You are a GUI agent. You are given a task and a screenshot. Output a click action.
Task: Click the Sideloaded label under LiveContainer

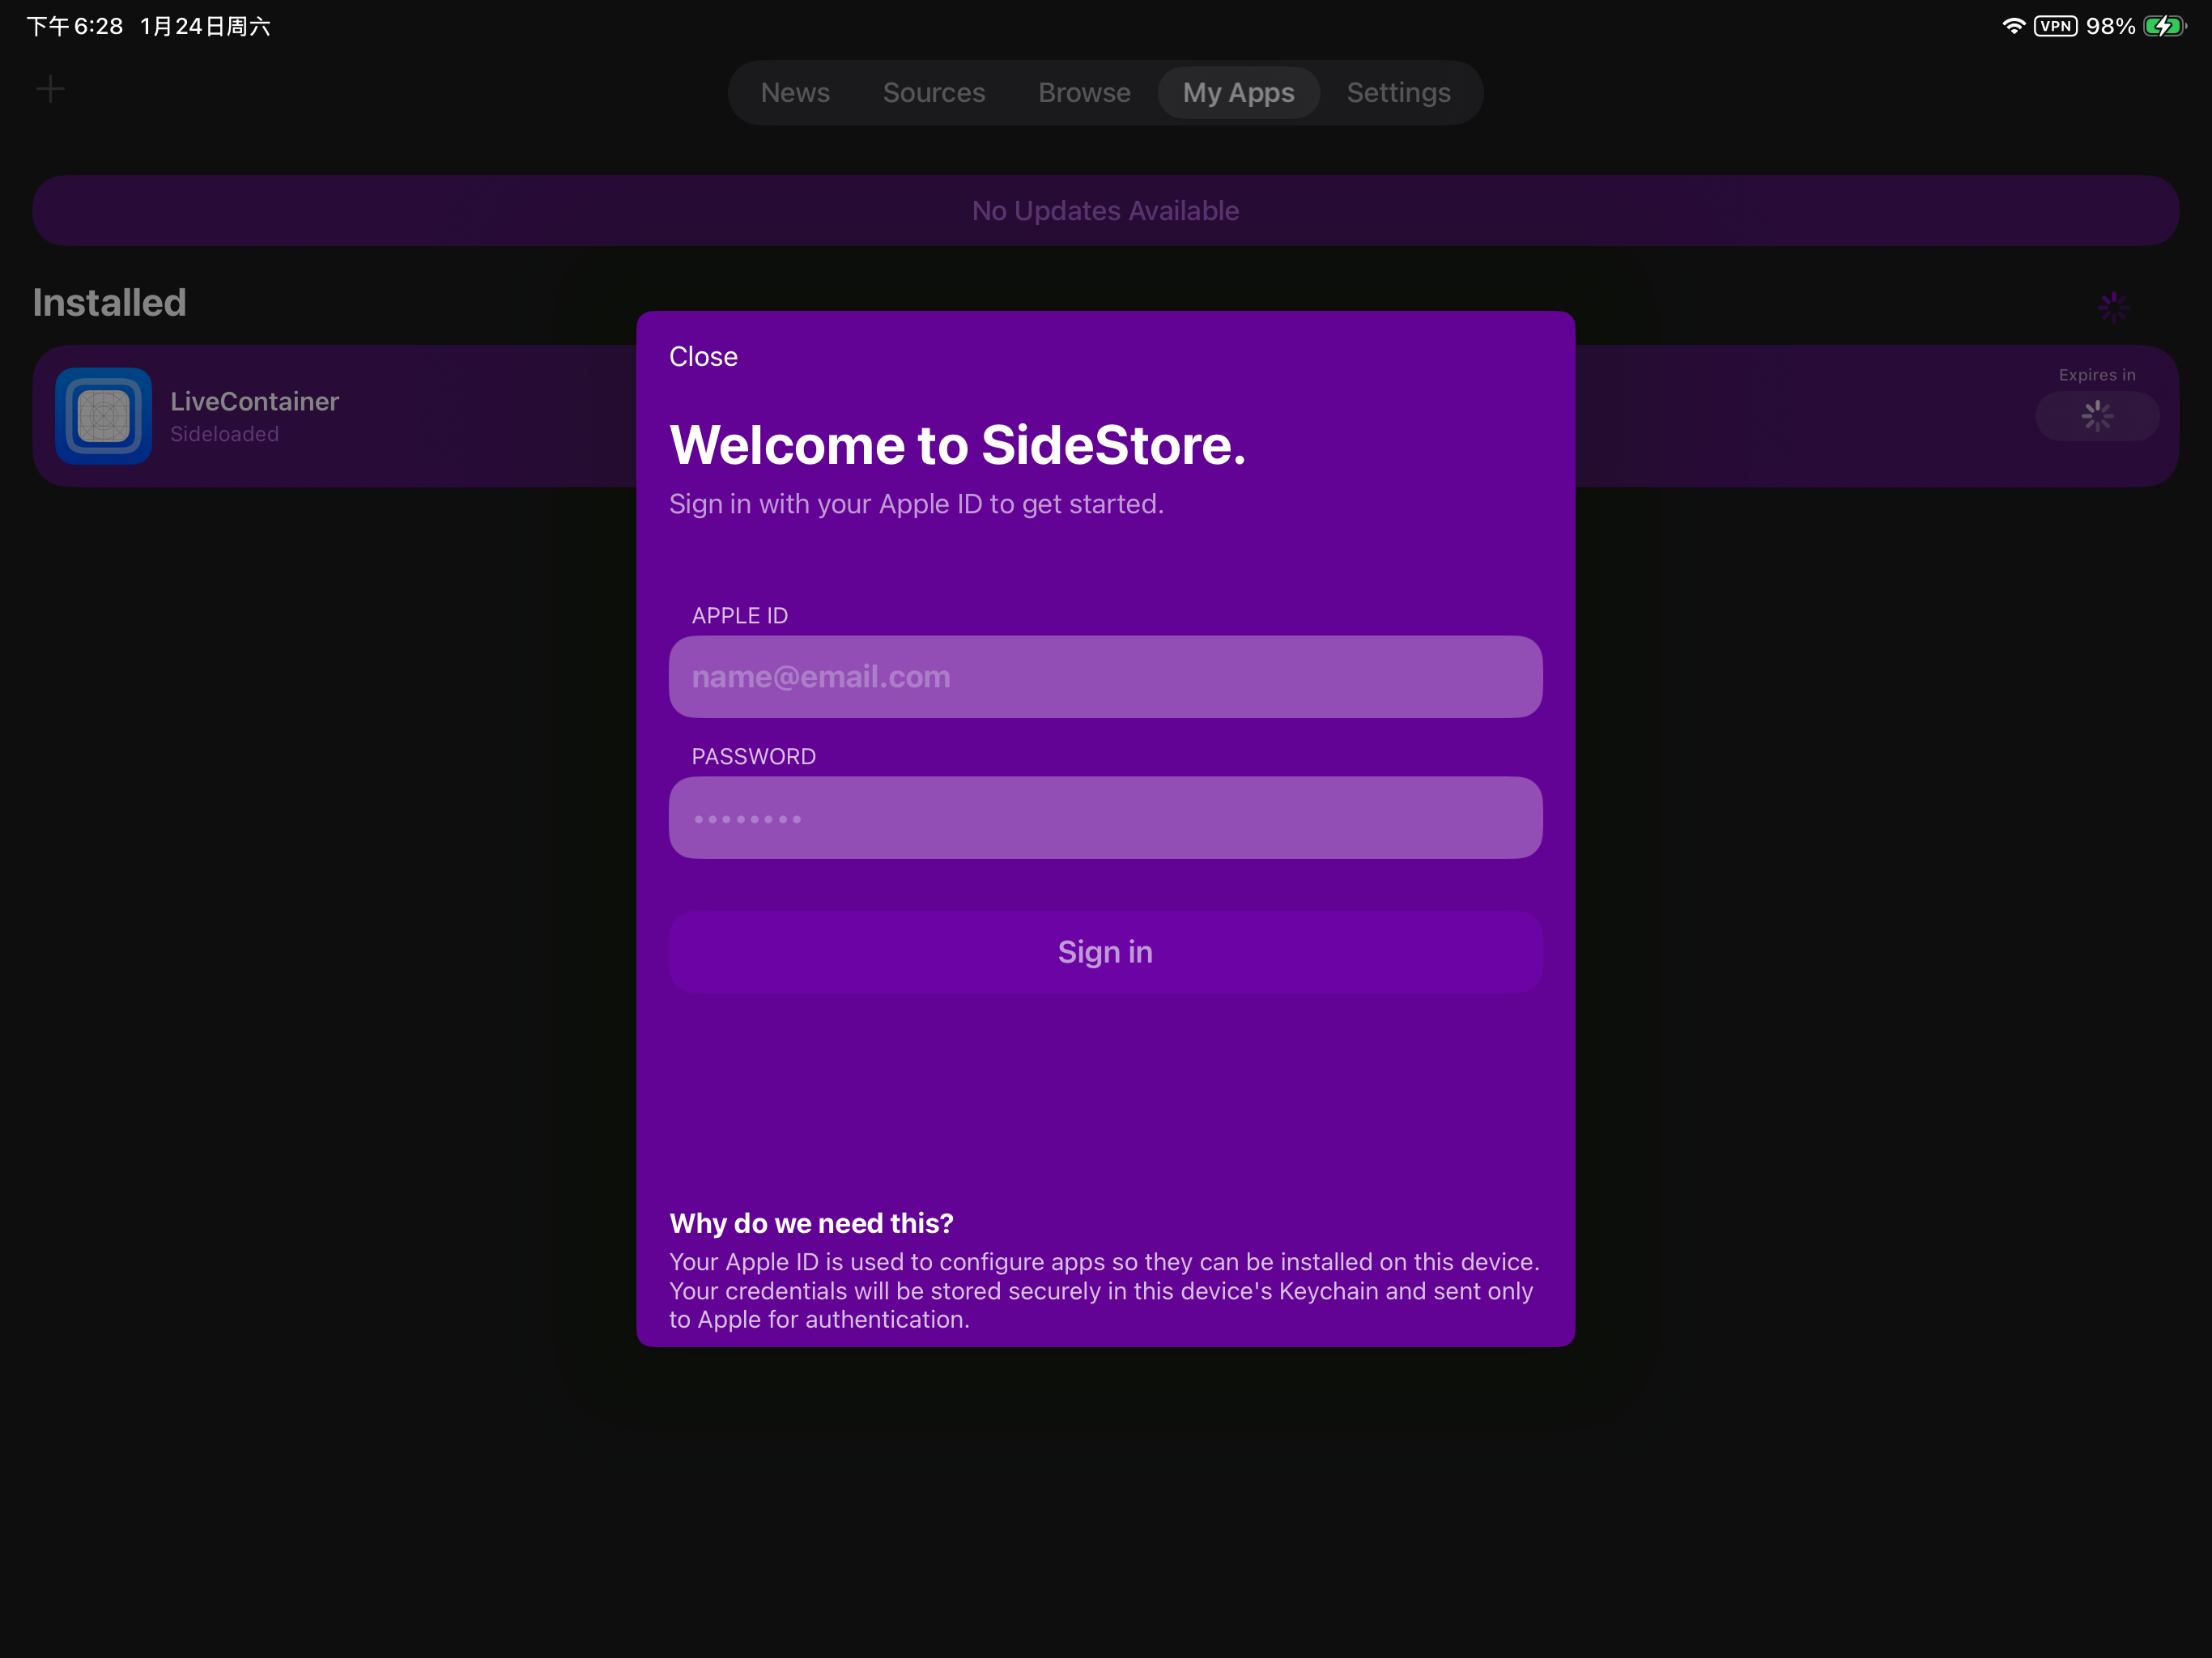tap(224, 434)
